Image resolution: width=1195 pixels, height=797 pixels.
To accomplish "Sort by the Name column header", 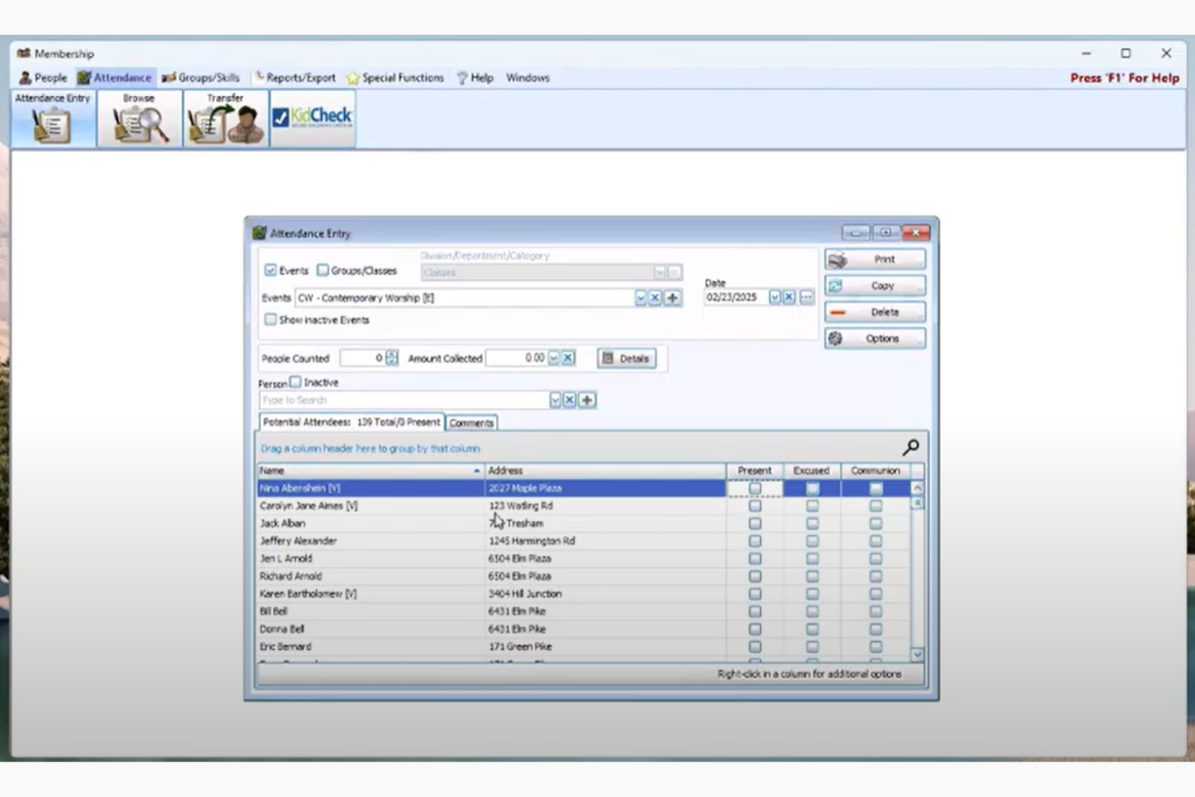I will (x=371, y=471).
